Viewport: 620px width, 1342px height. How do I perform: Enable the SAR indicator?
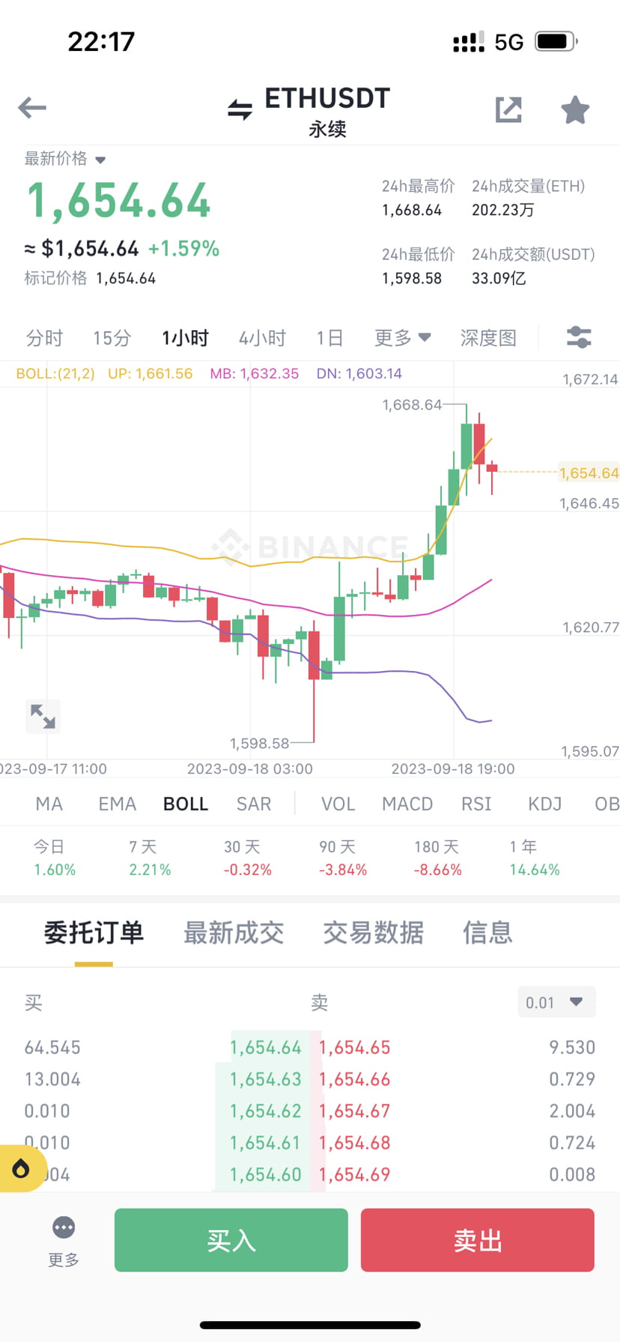[254, 804]
